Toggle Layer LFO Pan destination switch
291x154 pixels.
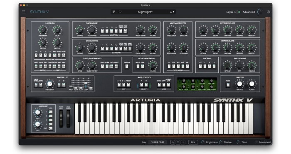[64, 66]
